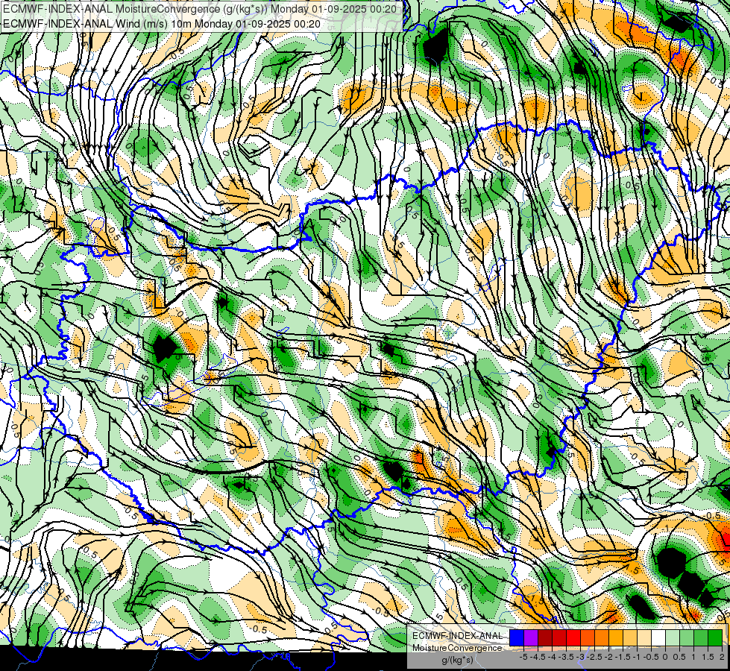Click the purple swatch in the legend
The image size is (730, 671).
[531, 638]
